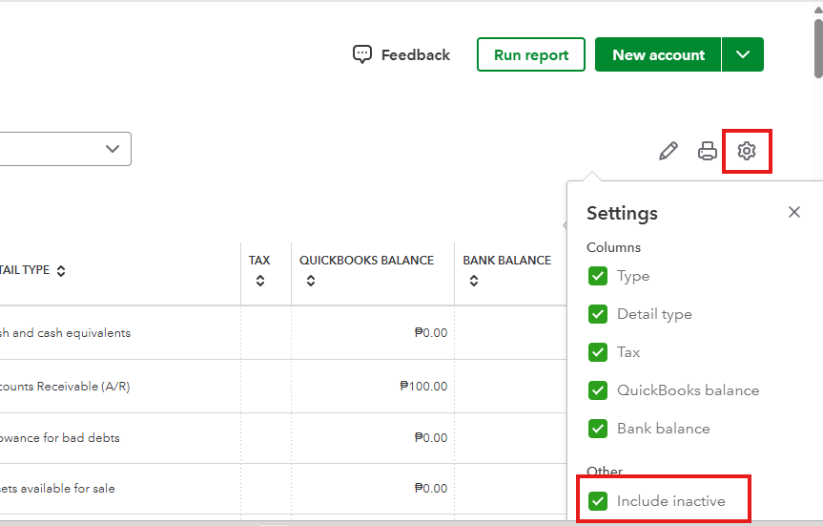823x526 pixels.
Task: Click the Feedback speech bubble icon
Action: 362,54
